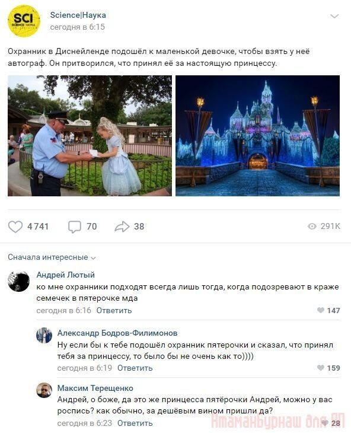Screen dimensions: 351x433
Task: Open Андрей Лютый profile name link
Action: [x=66, y=275]
